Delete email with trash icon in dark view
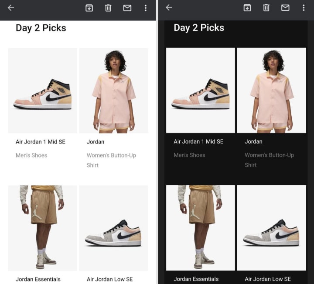This screenshot has height=284, width=314. pyautogui.click(x=266, y=8)
